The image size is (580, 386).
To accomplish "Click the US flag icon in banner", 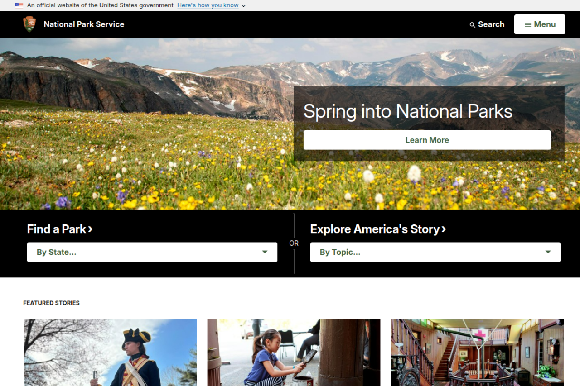I will point(19,5).
